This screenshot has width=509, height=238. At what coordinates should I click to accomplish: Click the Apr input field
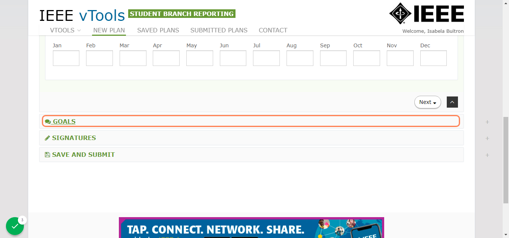coord(166,58)
